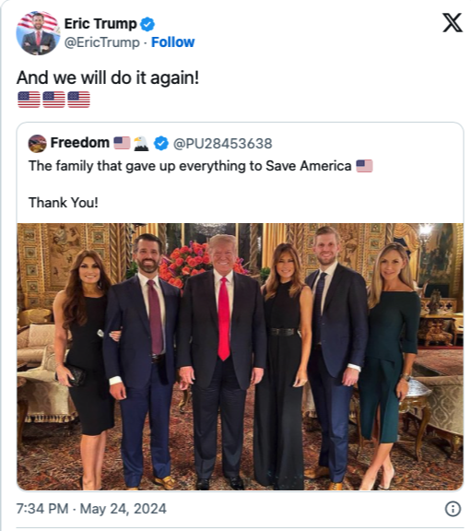Click the quoted 'Save America' tweet text
Viewport: 471px width, 531px height.
tap(190, 166)
